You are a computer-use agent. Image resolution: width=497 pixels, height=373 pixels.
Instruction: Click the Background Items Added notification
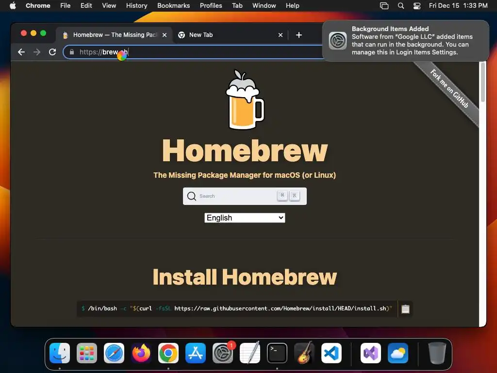pos(405,41)
